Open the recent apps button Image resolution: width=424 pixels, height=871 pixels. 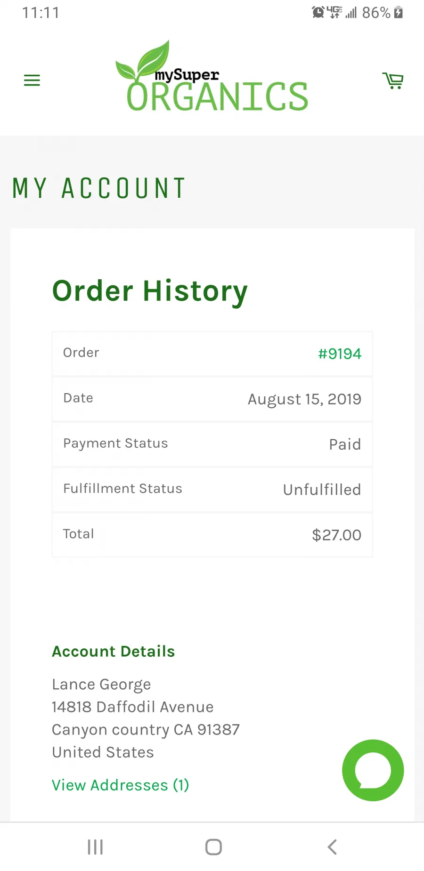coord(95,847)
